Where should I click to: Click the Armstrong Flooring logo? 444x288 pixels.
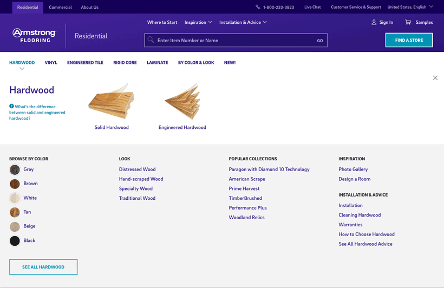34,36
